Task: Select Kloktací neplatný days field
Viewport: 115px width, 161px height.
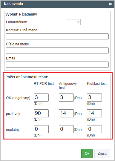Action: point(94,129)
